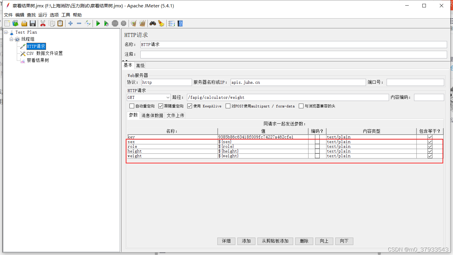Screen dimensions: 453x255
Task: Open the 帮助 menu
Action: pyautogui.click(x=77, y=15)
